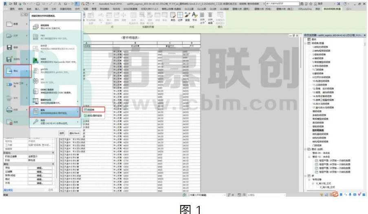
Task: Click column A header in pipe fitting schedule
Action: click(x=86, y=43)
